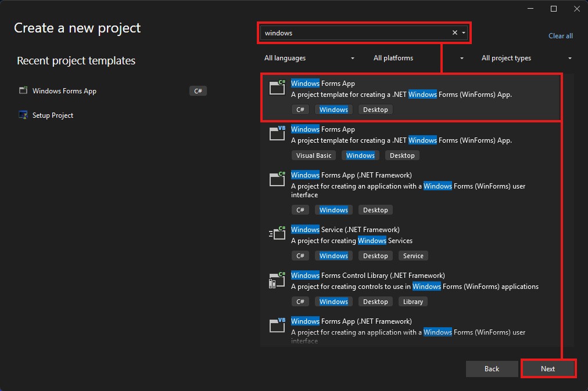Screen dimensions: 588x391
Task: Click C# tag under Windows Forms Control Library
Action: (x=300, y=302)
